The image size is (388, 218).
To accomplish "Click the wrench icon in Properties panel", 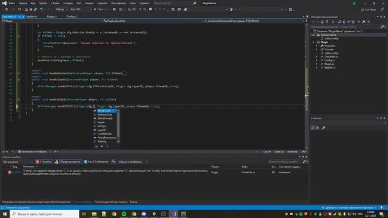I will [323, 128].
